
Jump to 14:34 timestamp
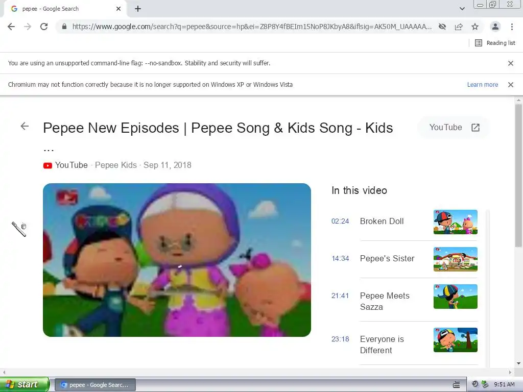coord(340,259)
